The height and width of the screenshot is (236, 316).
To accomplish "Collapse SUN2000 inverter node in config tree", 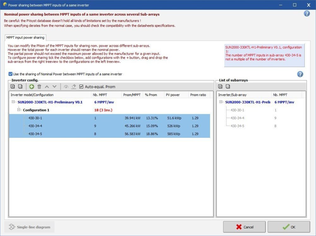I will click(x=13, y=102).
